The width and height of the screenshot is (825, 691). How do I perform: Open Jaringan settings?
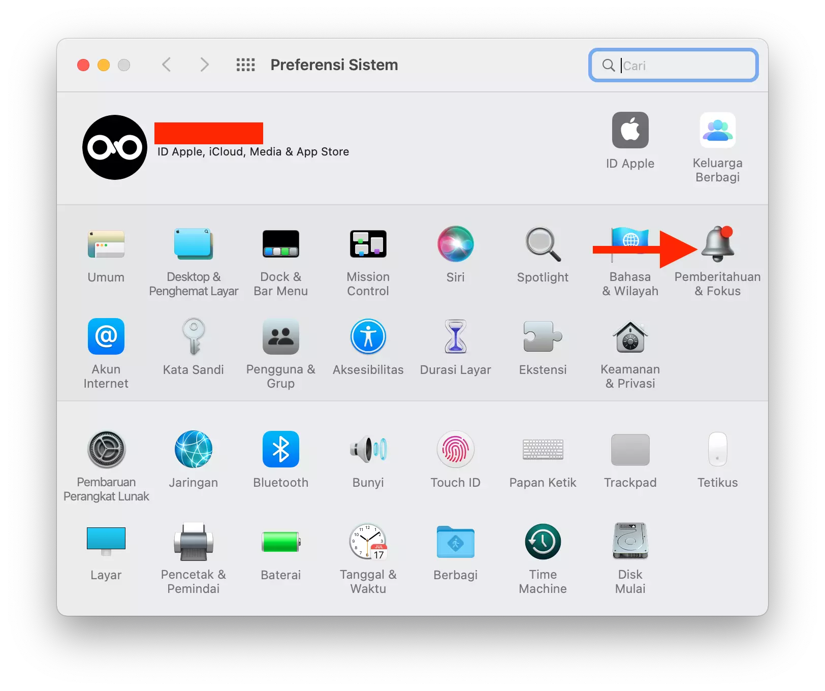(193, 450)
